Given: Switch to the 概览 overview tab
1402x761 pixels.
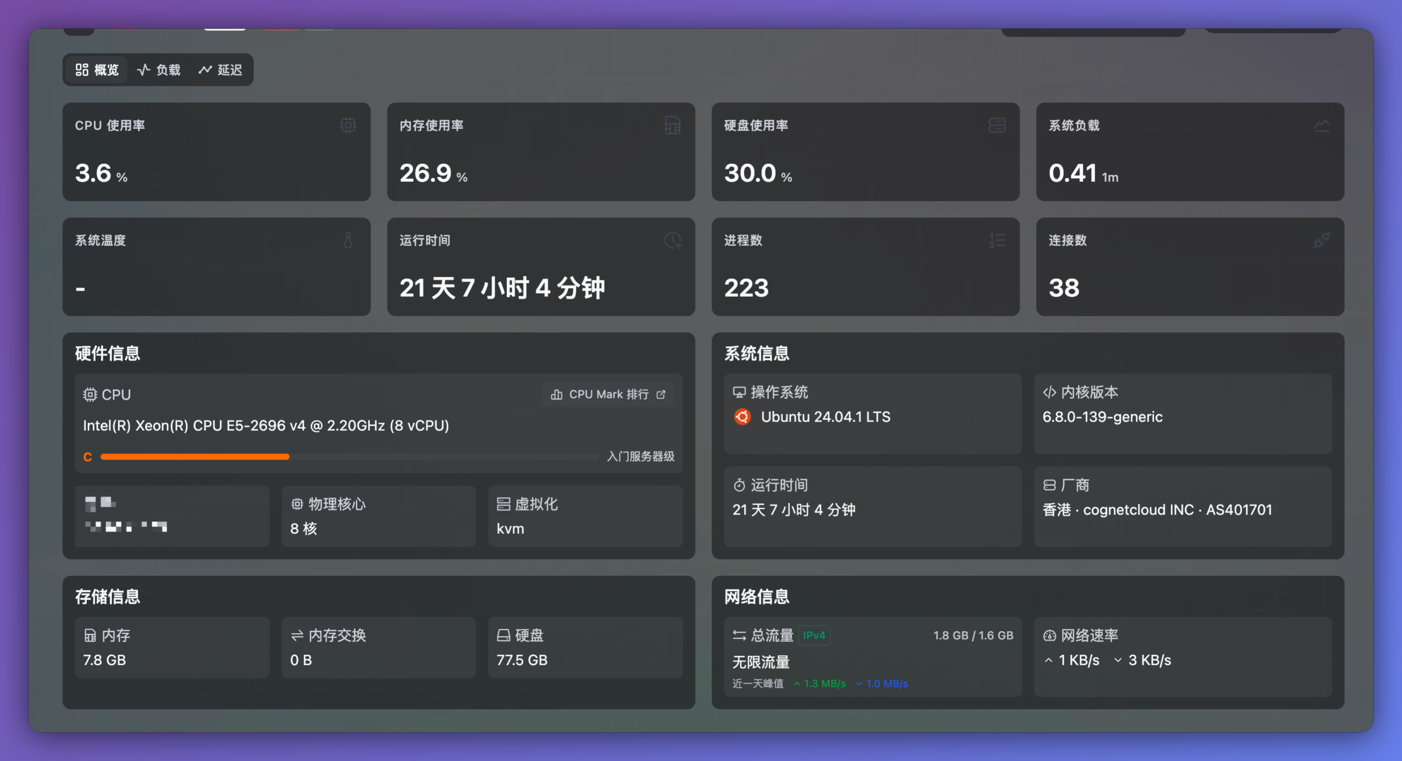Looking at the screenshot, I should (97, 70).
